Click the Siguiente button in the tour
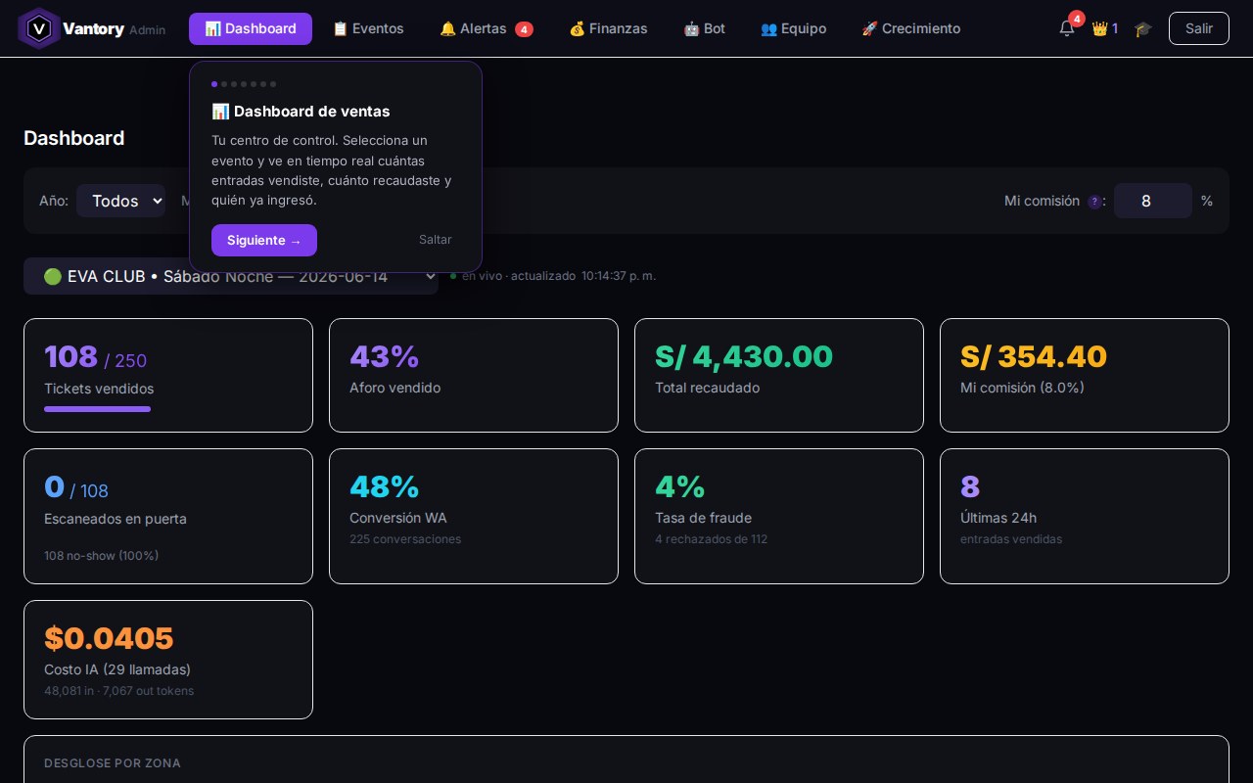 coord(264,240)
